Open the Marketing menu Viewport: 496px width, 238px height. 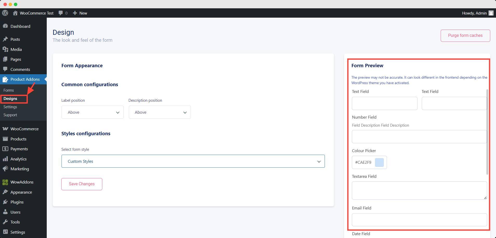point(20,169)
